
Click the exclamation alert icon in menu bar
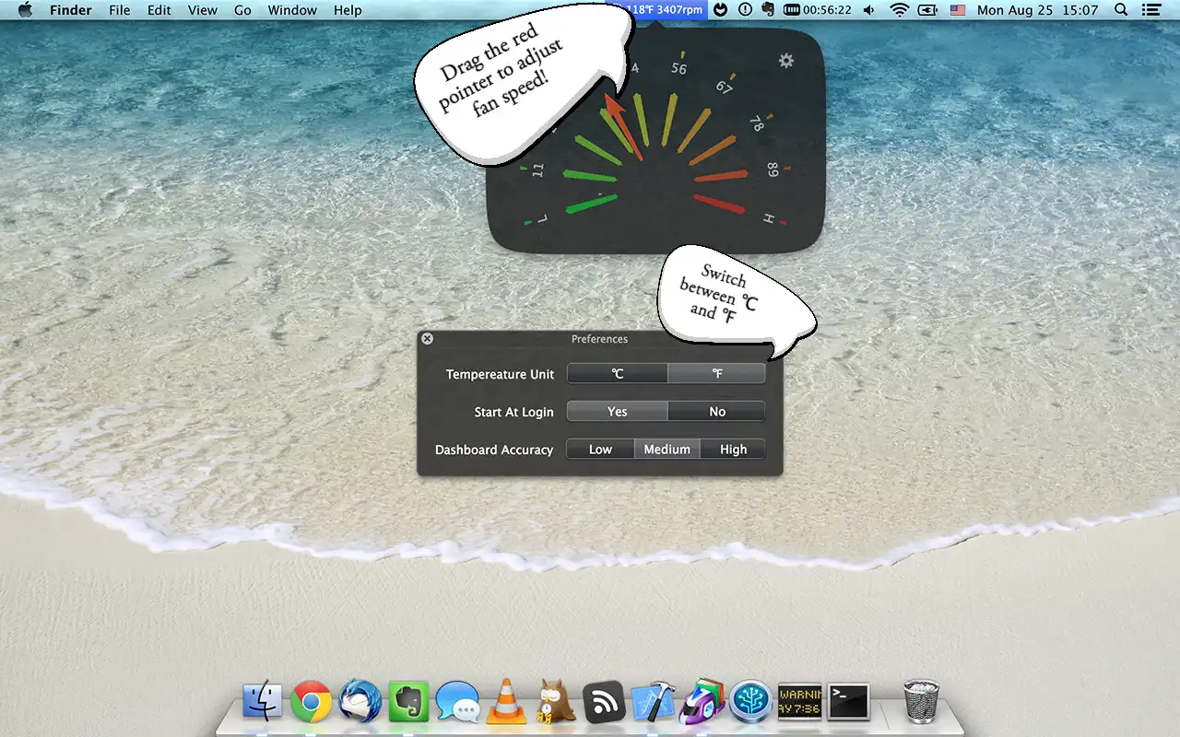tap(745, 10)
